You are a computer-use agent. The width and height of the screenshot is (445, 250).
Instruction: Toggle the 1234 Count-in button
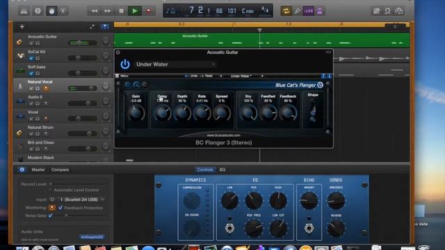click(309, 11)
